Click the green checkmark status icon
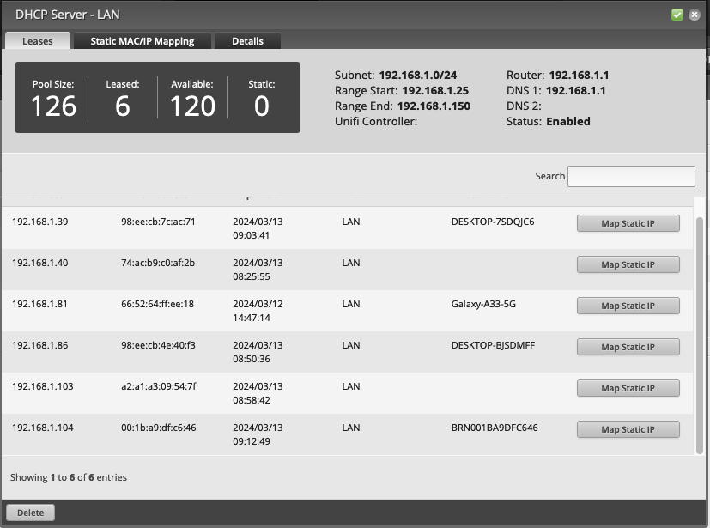 click(677, 15)
